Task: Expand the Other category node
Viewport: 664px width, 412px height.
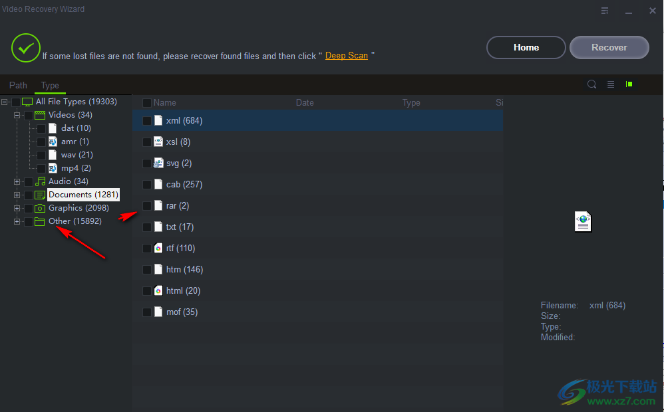Action: click(x=17, y=221)
